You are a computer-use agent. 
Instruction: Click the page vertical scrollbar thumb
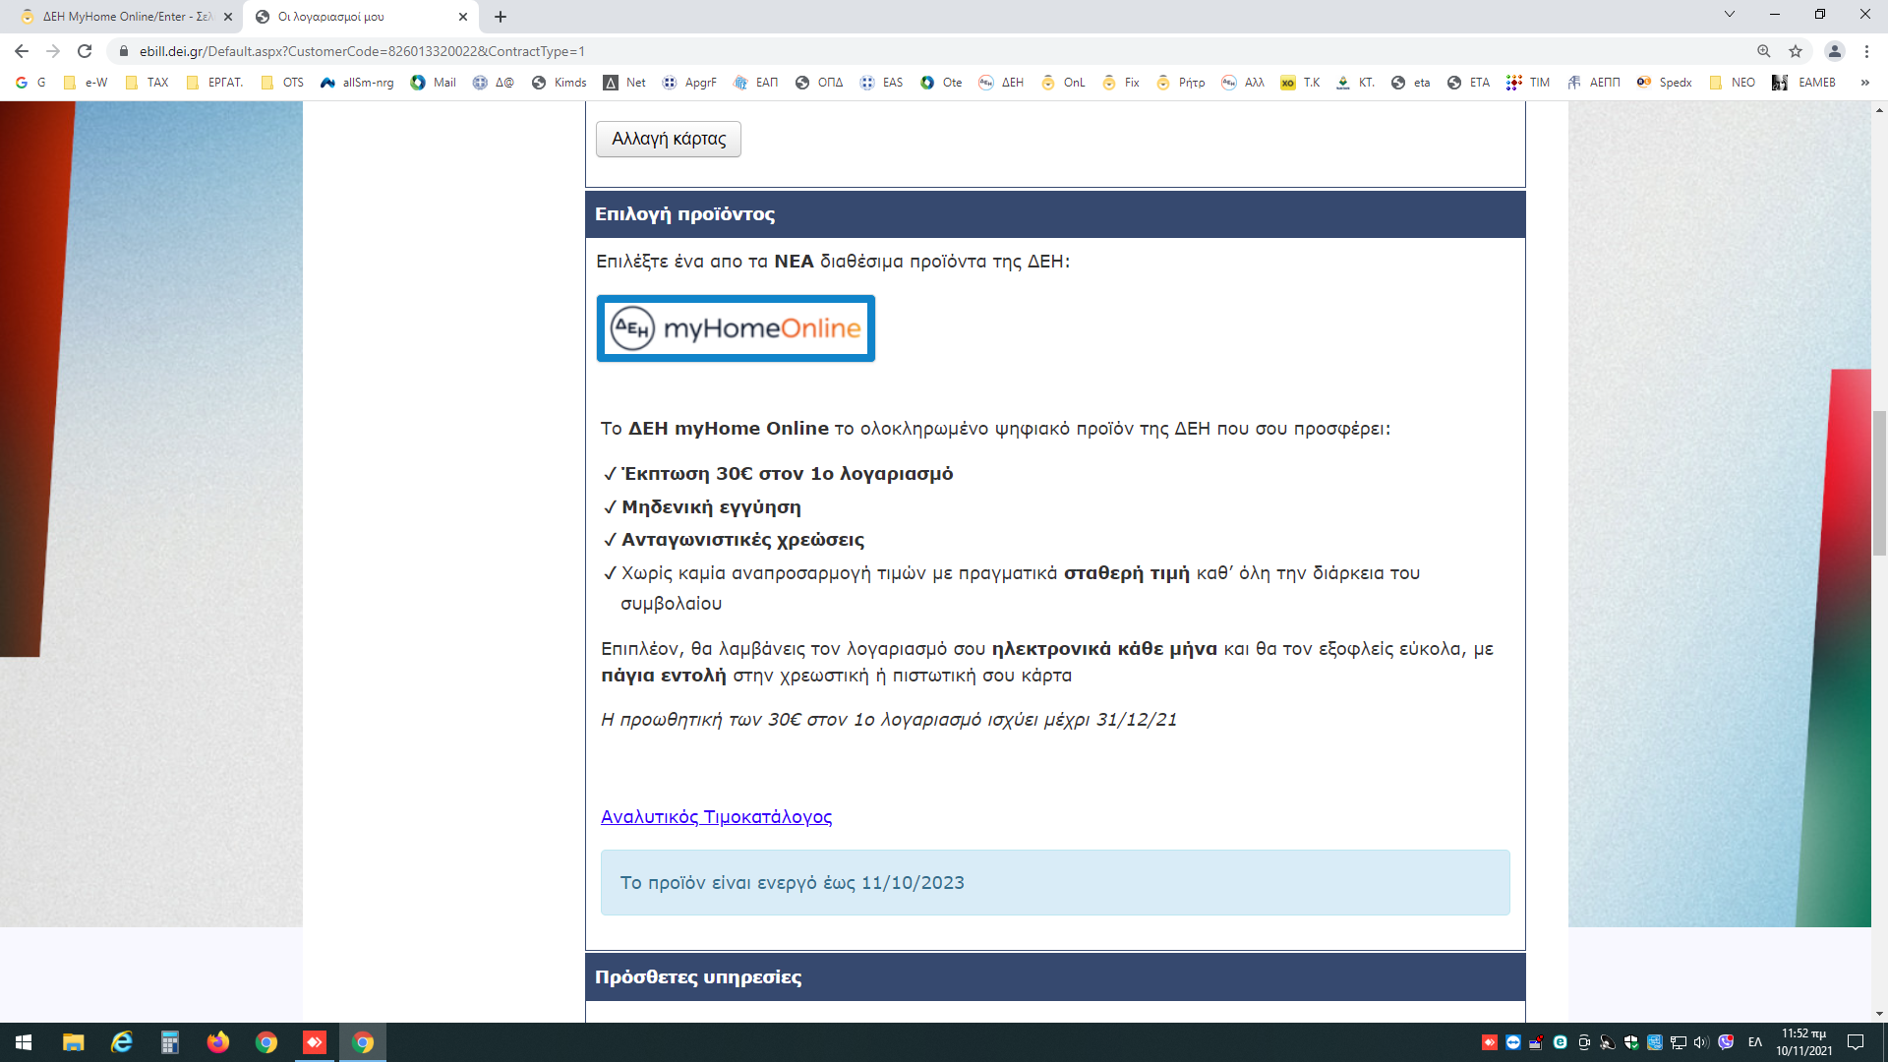tap(1879, 483)
